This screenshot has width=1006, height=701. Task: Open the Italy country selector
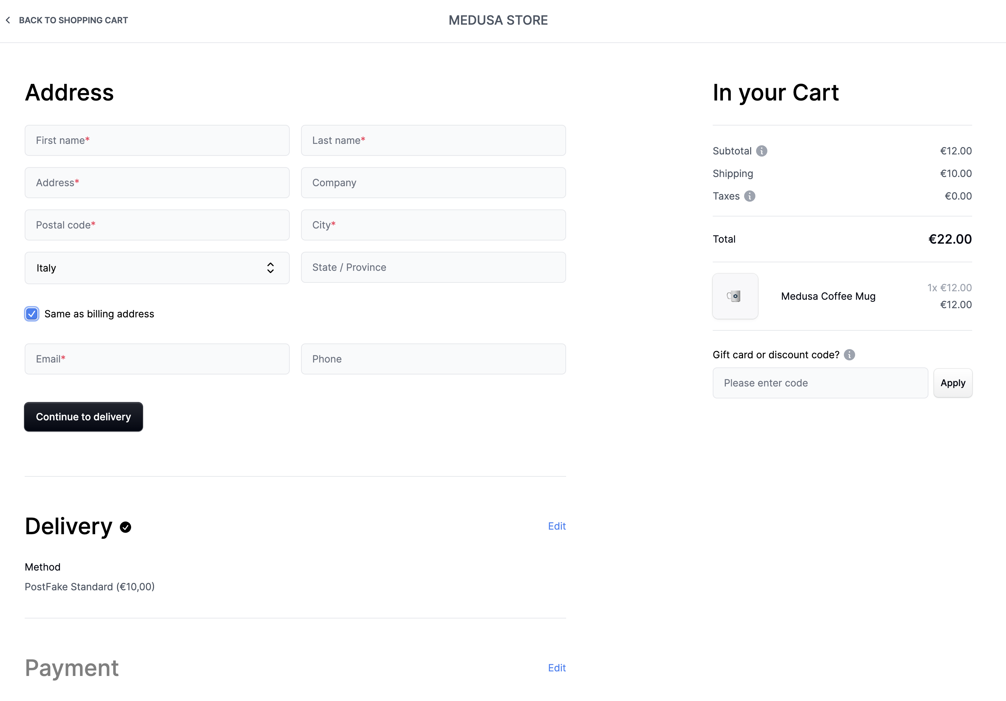tap(157, 267)
